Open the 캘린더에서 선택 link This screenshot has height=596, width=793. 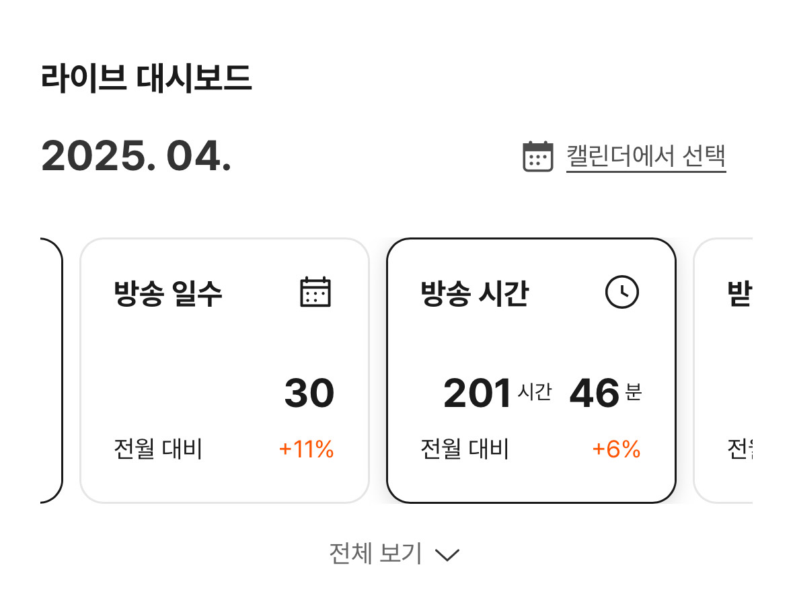point(646,156)
